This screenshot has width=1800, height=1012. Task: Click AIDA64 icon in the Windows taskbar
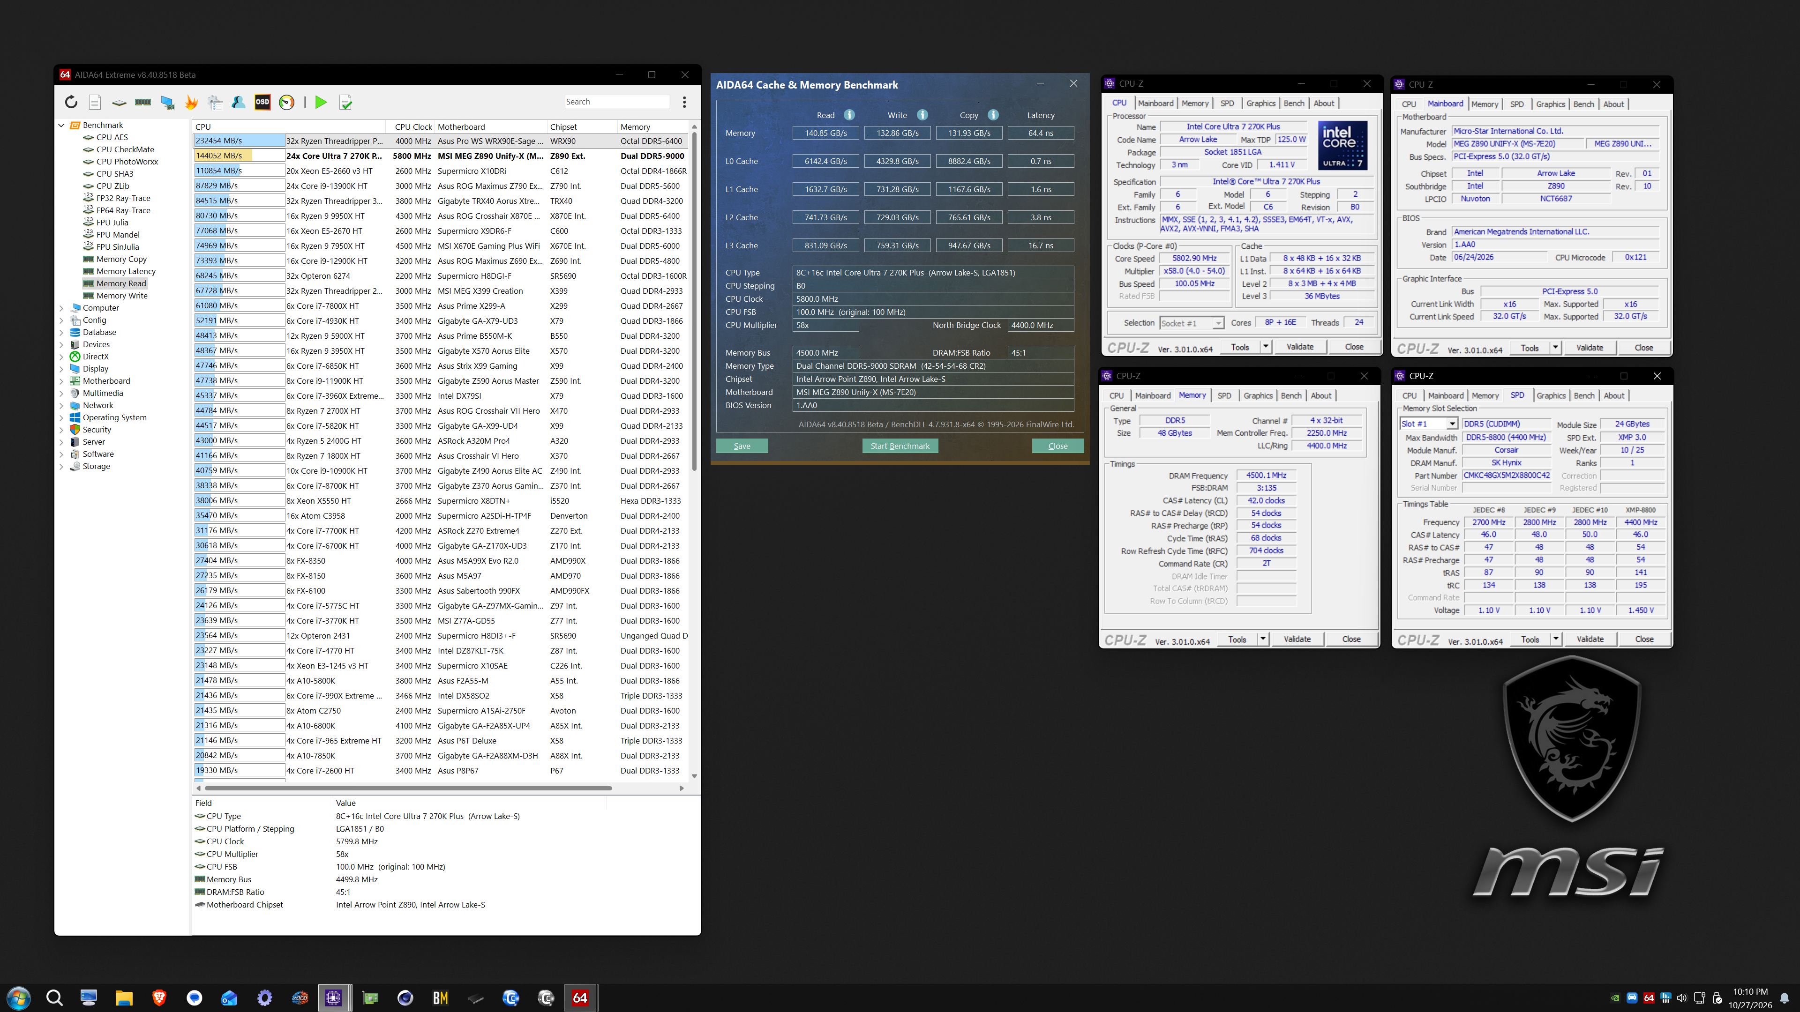pyautogui.click(x=580, y=997)
